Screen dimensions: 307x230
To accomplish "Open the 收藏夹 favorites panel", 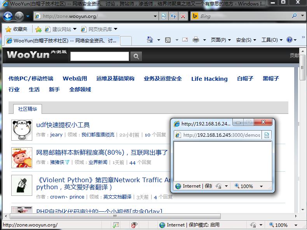I will [x=16, y=29].
